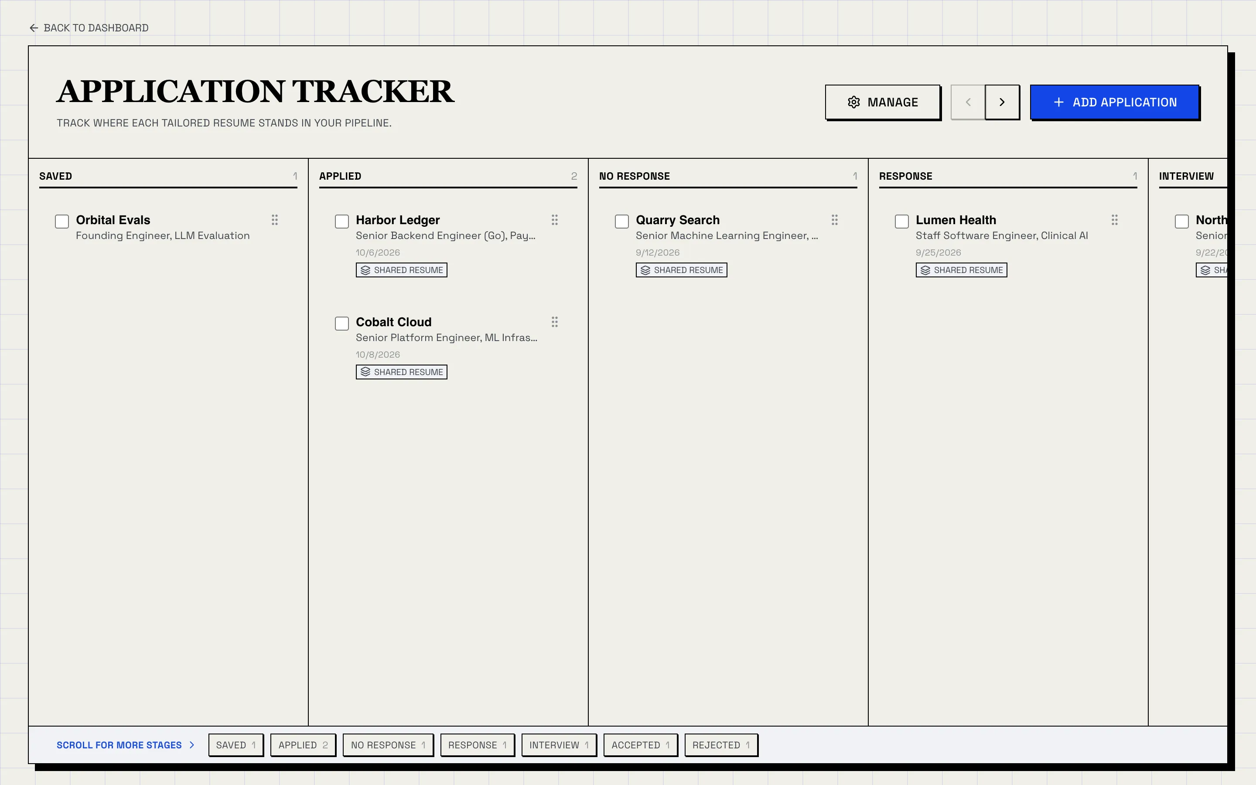Viewport: 1256px width, 785px height.
Task: Select No Response chip in footer bar
Action: click(x=388, y=745)
